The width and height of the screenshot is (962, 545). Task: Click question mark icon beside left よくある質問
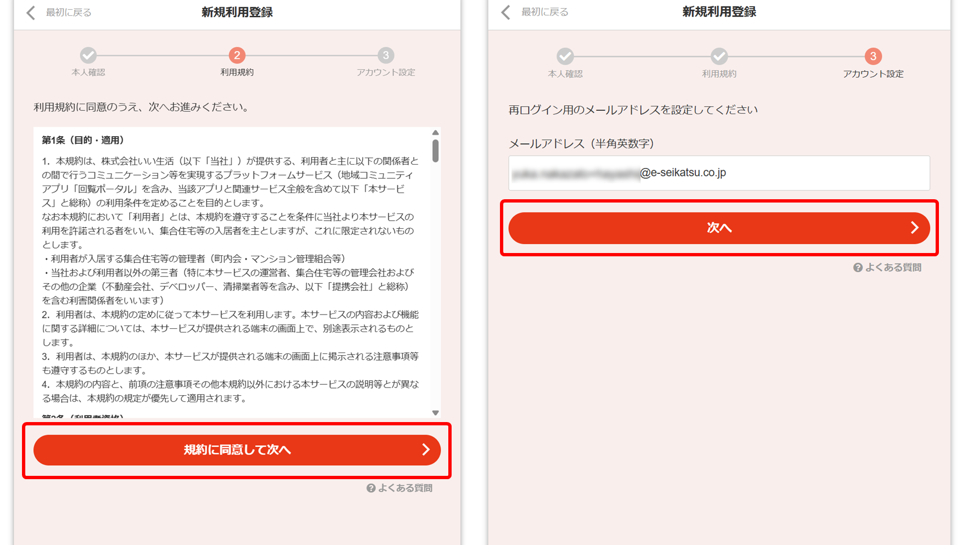[x=371, y=488]
